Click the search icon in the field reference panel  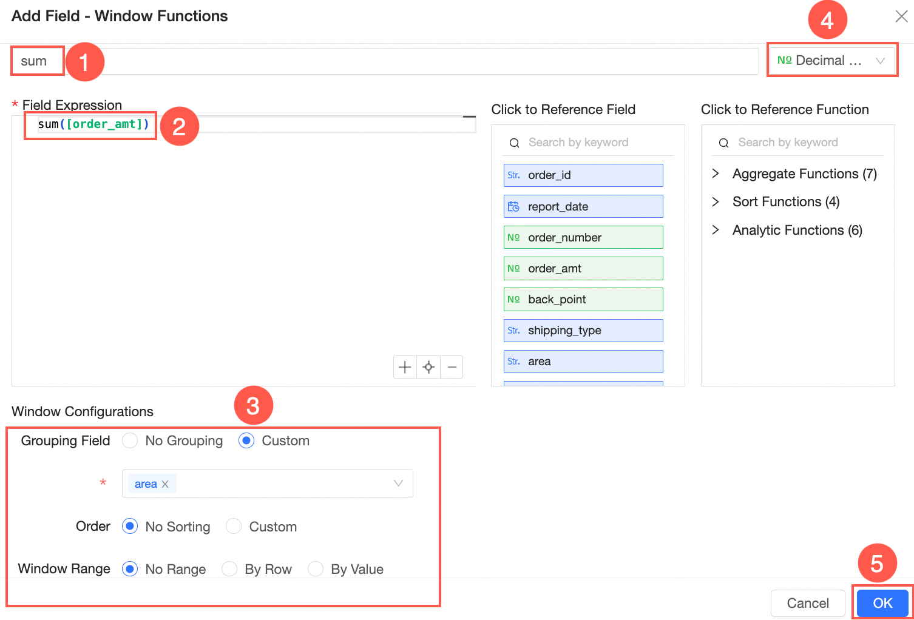pyautogui.click(x=514, y=143)
